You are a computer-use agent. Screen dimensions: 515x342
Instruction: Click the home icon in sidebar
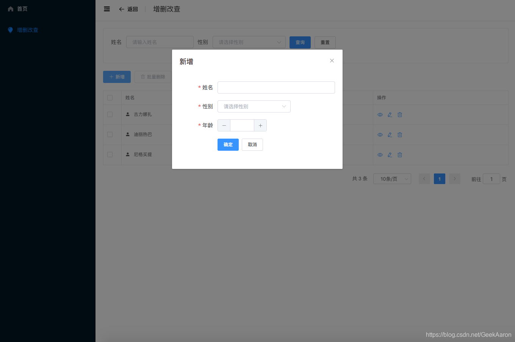point(11,9)
